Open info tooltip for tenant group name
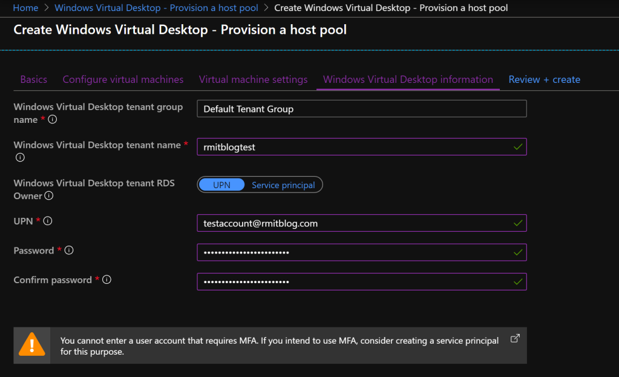The image size is (619, 377). pyautogui.click(x=53, y=119)
